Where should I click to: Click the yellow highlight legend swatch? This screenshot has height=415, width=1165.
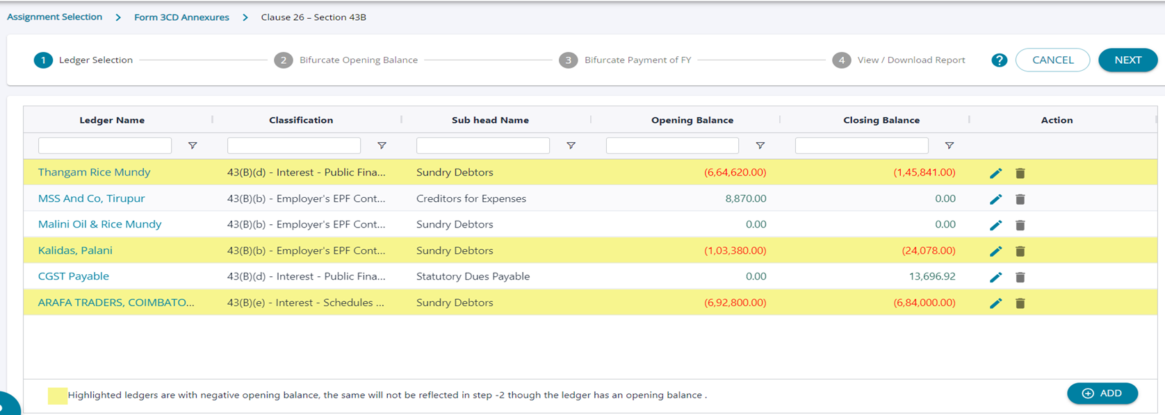(x=58, y=396)
